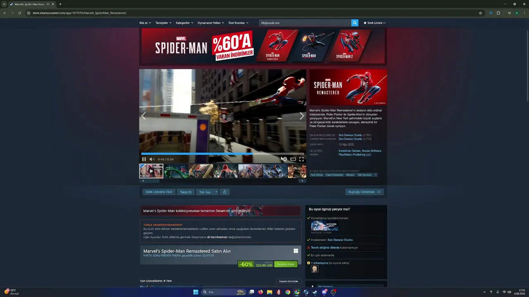The width and height of the screenshot is (529, 297).
Task: Click the 'Yok Say' ignore button
Action: (205, 192)
